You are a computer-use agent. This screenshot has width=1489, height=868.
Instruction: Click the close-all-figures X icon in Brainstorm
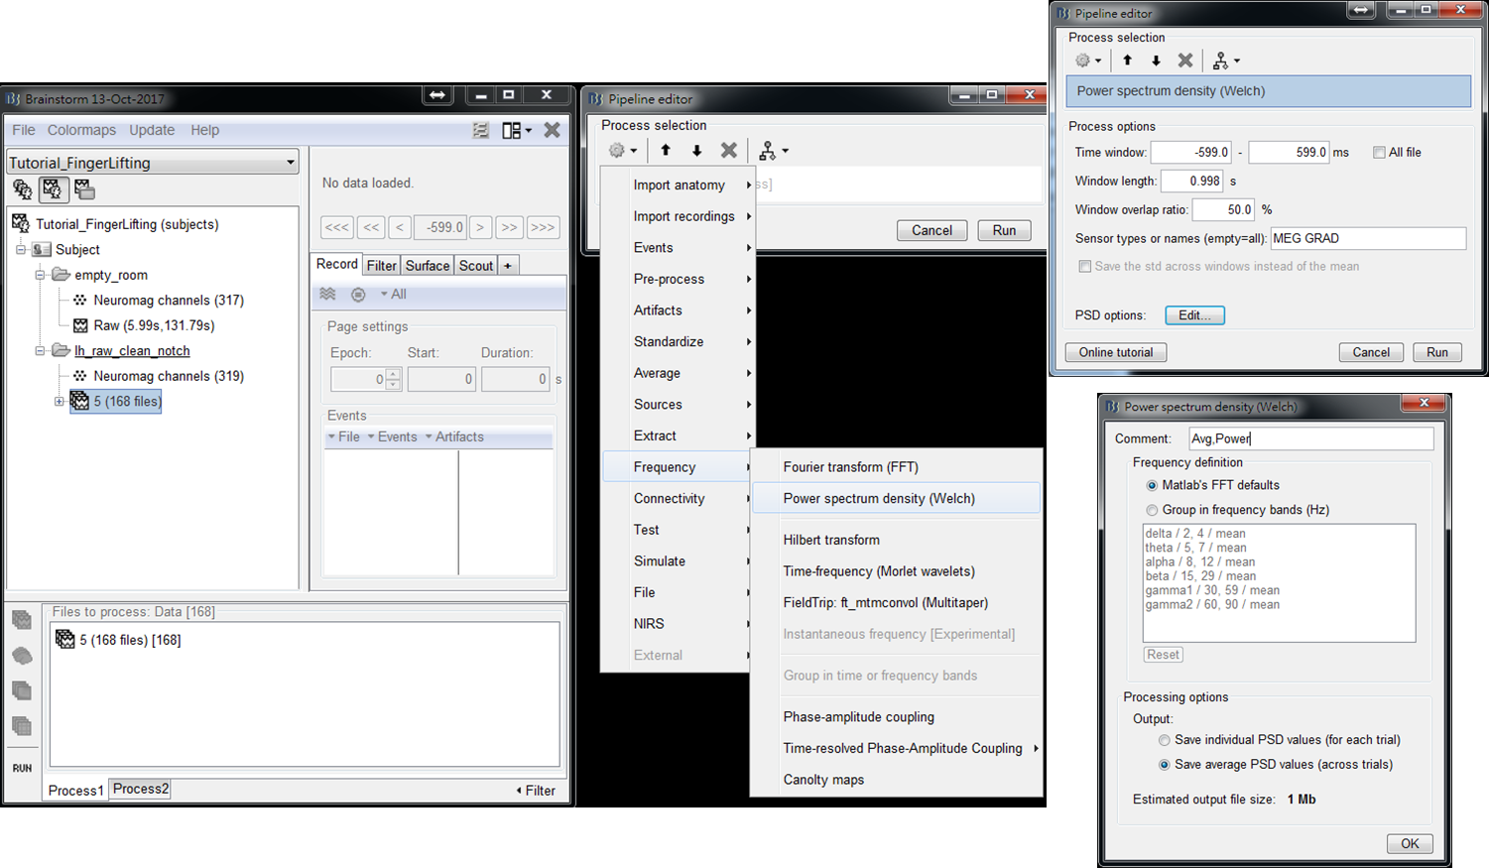[553, 130]
